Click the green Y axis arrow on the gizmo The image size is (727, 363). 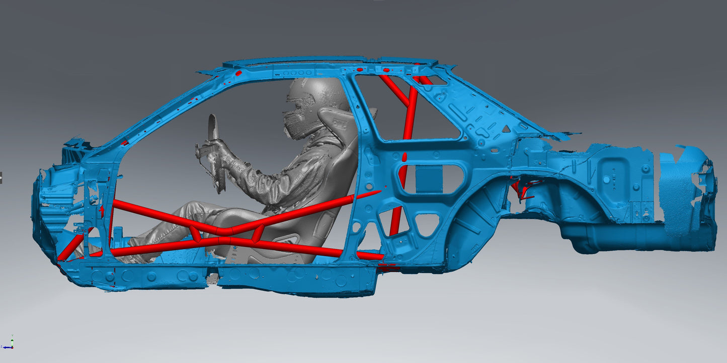(x=12, y=340)
